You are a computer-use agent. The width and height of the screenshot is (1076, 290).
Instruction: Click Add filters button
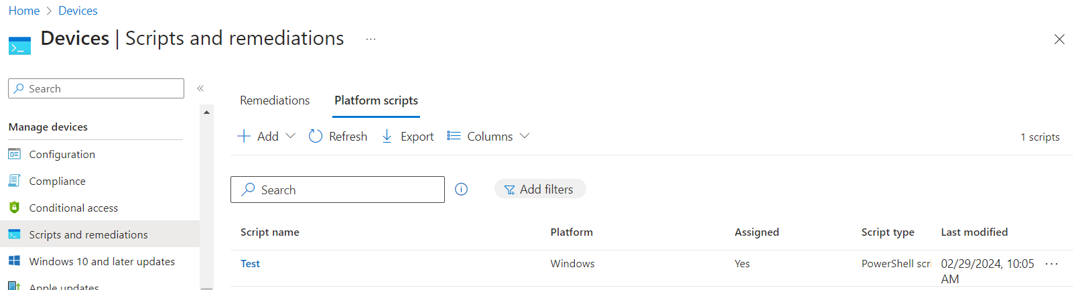pos(539,190)
